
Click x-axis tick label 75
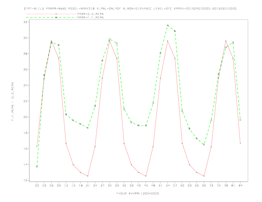219,185
